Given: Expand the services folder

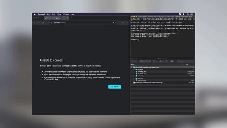Looking at the screenshot, I should coord(134,78).
